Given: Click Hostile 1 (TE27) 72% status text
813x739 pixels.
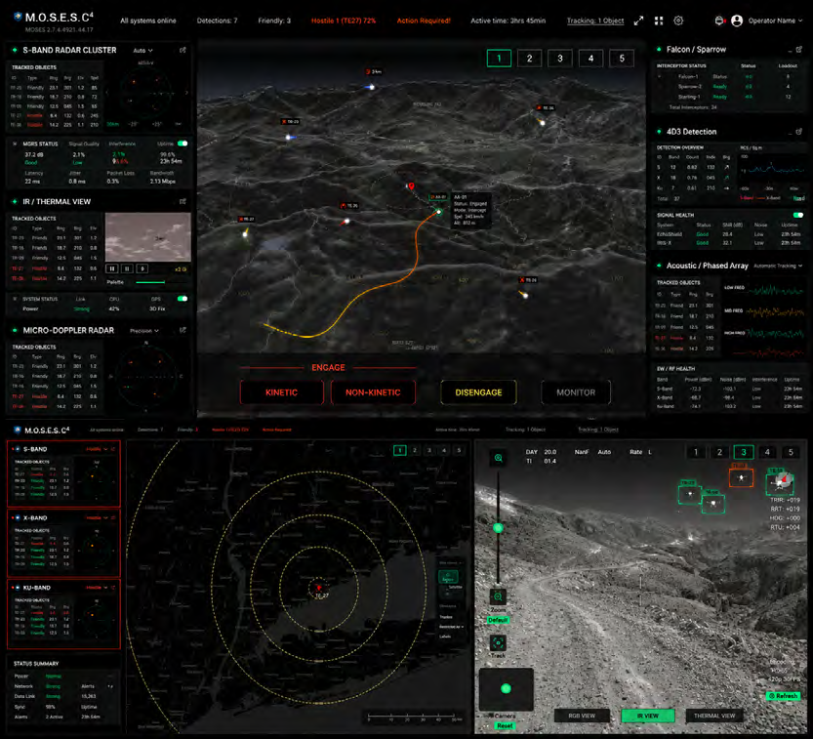Looking at the screenshot, I should coord(344,21).
